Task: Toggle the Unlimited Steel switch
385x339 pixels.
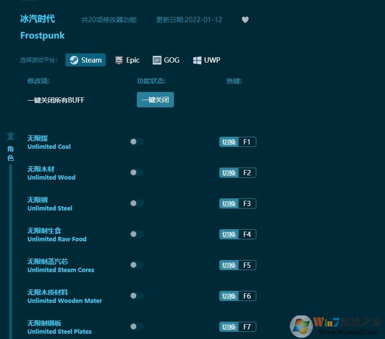Action: [x=137, y=203]
